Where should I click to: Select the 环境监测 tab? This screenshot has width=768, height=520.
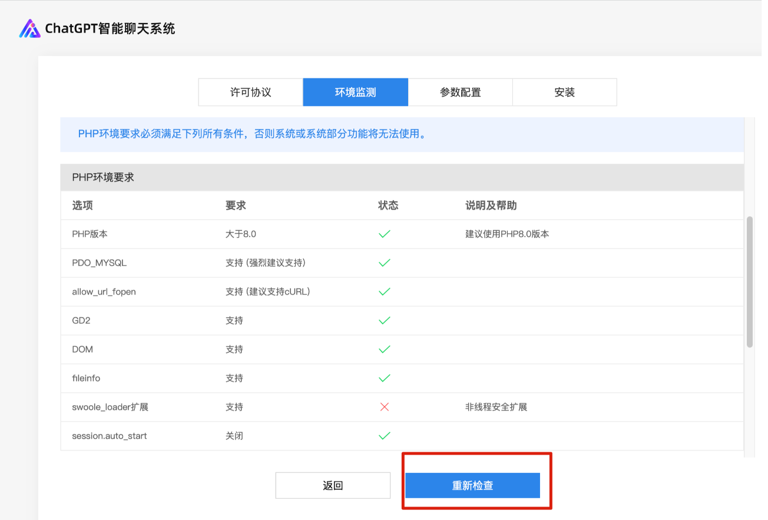[x=355, y=92]
